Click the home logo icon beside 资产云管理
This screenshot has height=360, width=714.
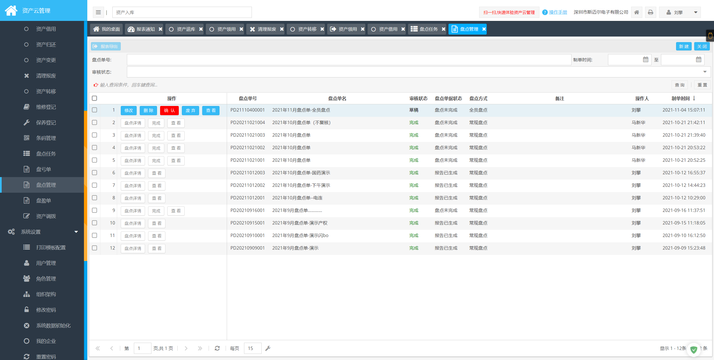tap(11, 11)
